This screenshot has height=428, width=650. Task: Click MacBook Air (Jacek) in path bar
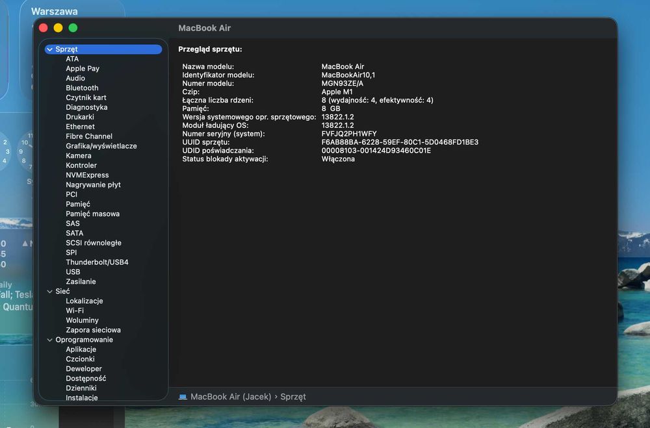(231, 397)
